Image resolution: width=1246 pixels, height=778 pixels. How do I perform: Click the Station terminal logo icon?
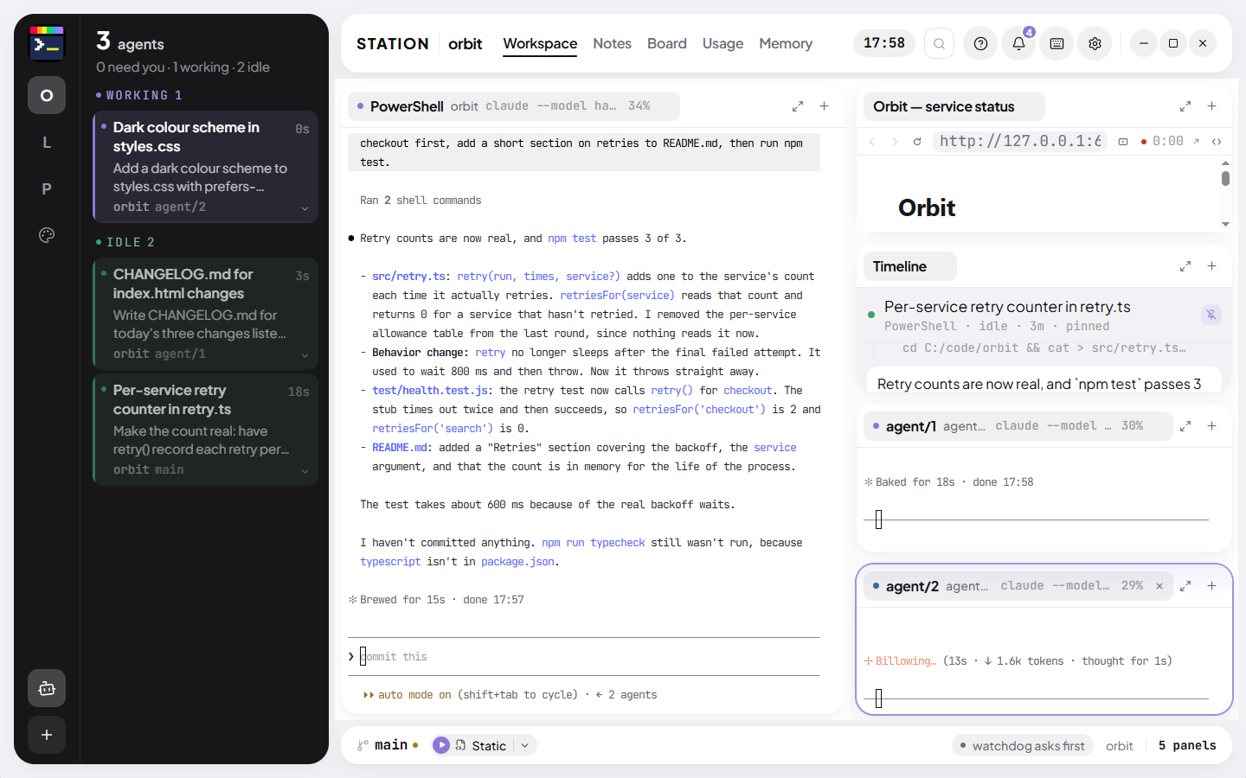[47, 43]
